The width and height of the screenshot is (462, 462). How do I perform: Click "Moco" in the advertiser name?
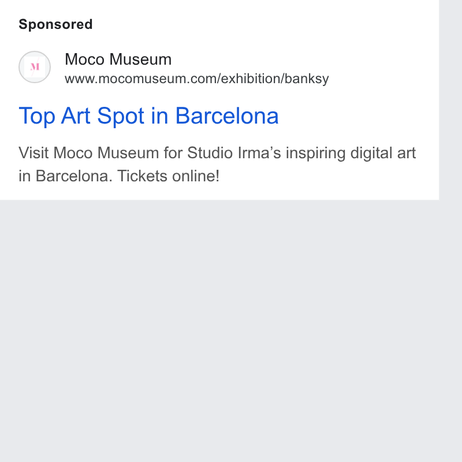click(84, 59)
